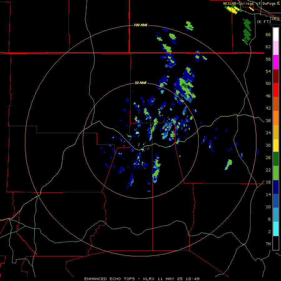Click the "TOPS" legend title
The image size is (281, 281).
click(274, 18)
